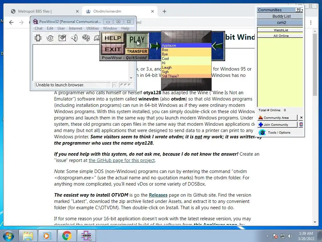The width and height of the screenshot is (322, 242).
Task: Click the font 'A' icon in PowWow status bar
Action: point(114,85)
